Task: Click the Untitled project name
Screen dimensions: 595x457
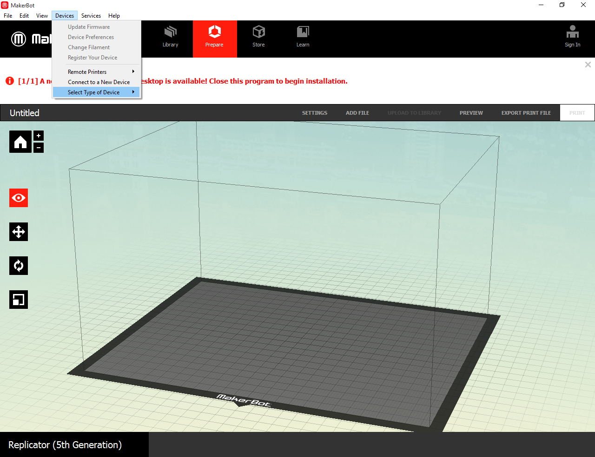Action: pos(25,113)
